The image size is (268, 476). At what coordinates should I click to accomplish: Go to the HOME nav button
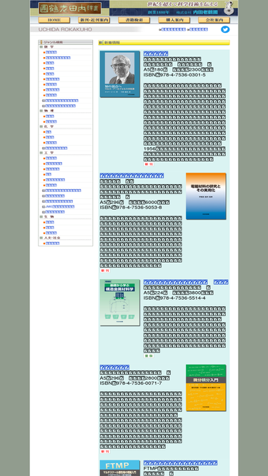point(54,20)
